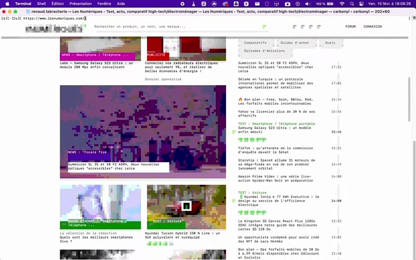416x260 pixels.
Task: Open 'Un opportuniste condamné' NFT Hermès article
Action: [x=278, y=239]
